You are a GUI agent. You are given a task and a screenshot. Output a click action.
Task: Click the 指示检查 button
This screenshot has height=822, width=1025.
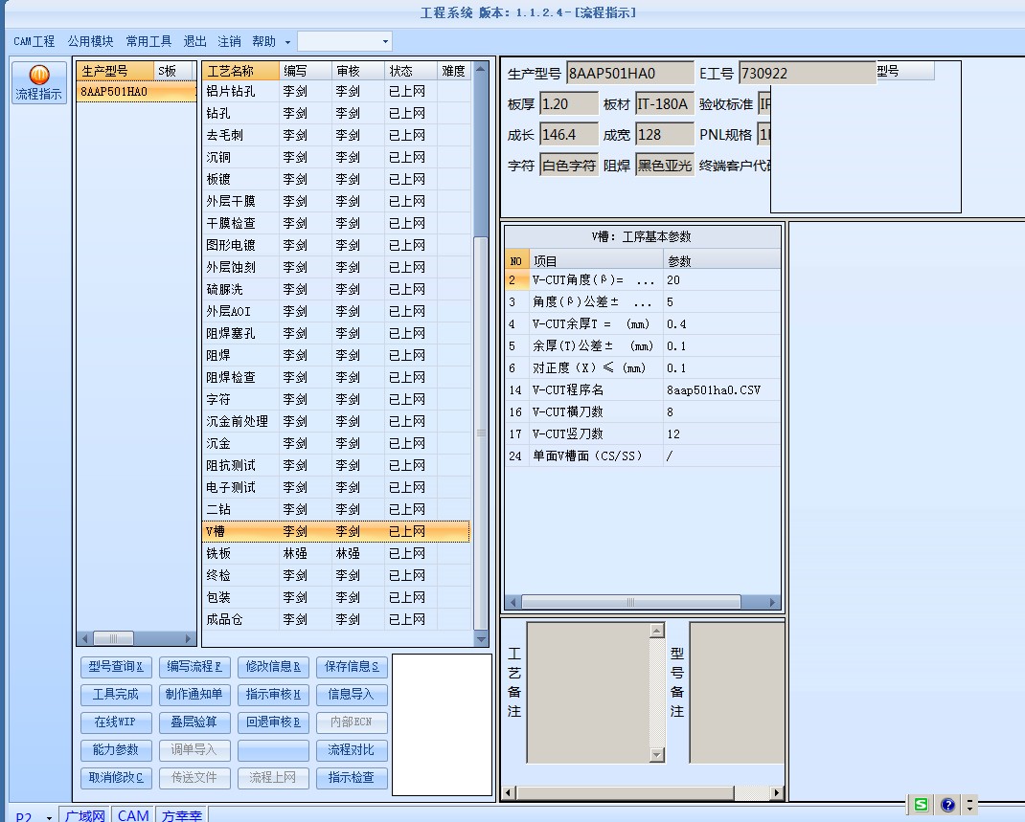point(352,778)
